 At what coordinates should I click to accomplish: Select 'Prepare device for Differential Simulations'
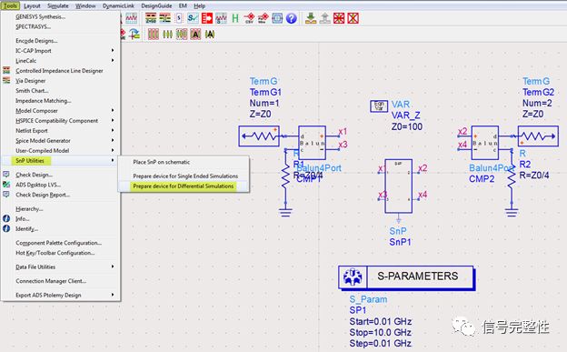pyautogui.click(x=184, y=186)
